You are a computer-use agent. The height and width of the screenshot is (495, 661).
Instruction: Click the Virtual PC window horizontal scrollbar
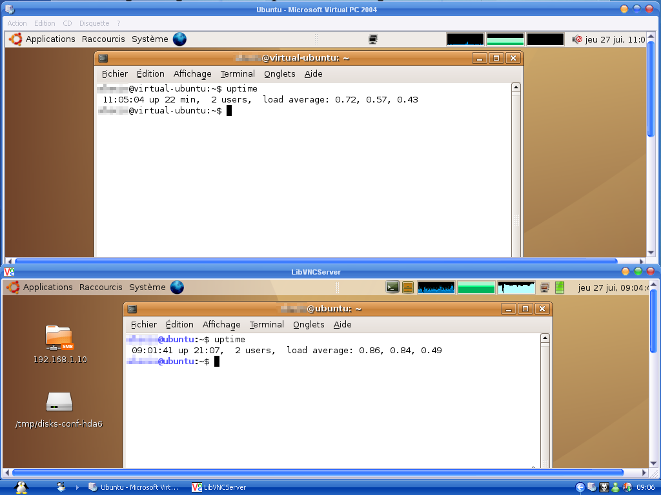(x=316, y=261)
